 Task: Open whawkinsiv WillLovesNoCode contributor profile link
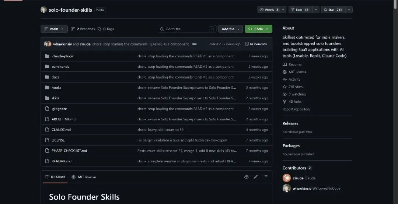(x=317, y=188)
